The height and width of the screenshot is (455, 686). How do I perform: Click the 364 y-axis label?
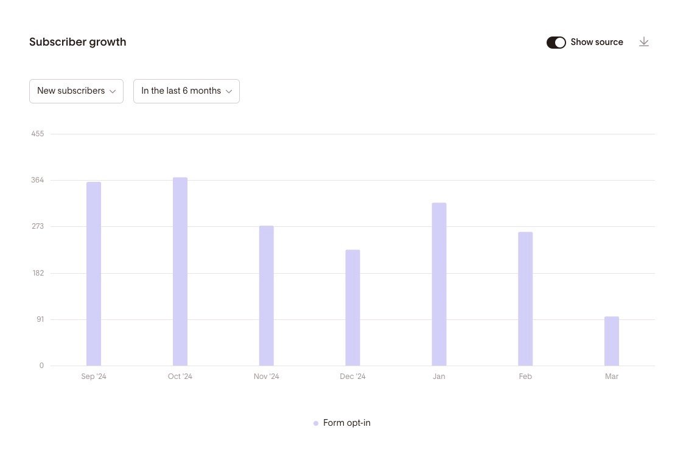click(38, 180)
